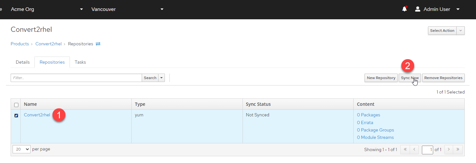
Task: Toggle the select-all checkbox in table header
Action: tap(16, 105)
